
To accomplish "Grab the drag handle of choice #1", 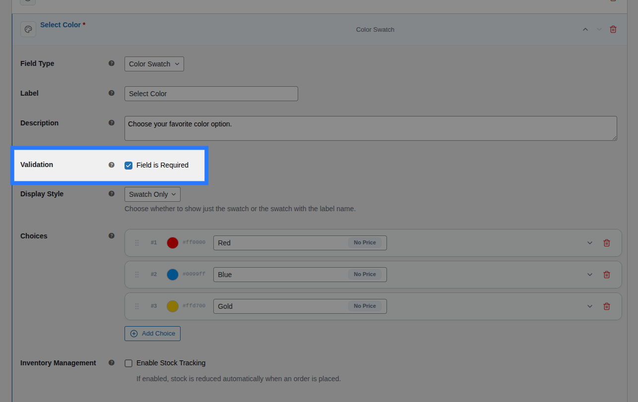I will pos(137,243).
